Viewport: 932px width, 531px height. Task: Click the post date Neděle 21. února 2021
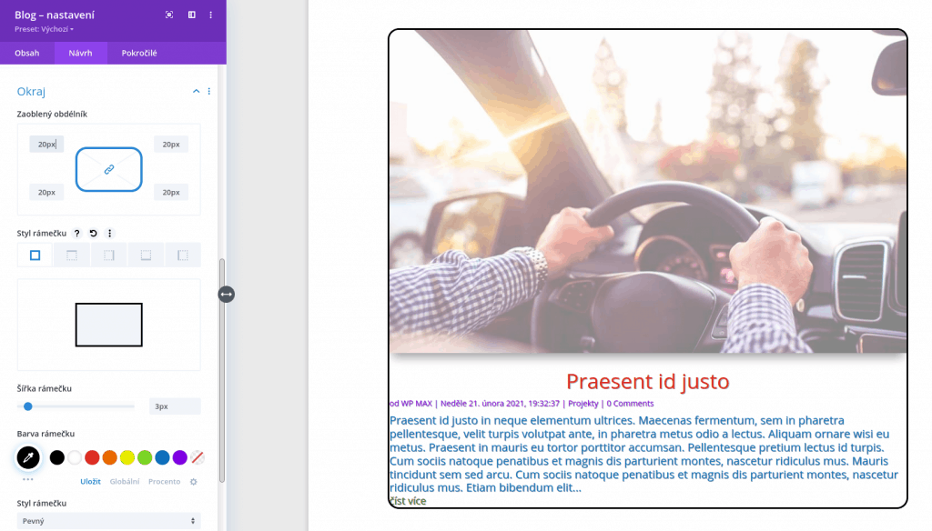click(500, 404)
